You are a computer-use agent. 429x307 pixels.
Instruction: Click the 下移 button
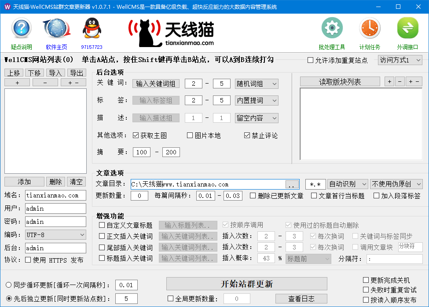tap(34, 73)
